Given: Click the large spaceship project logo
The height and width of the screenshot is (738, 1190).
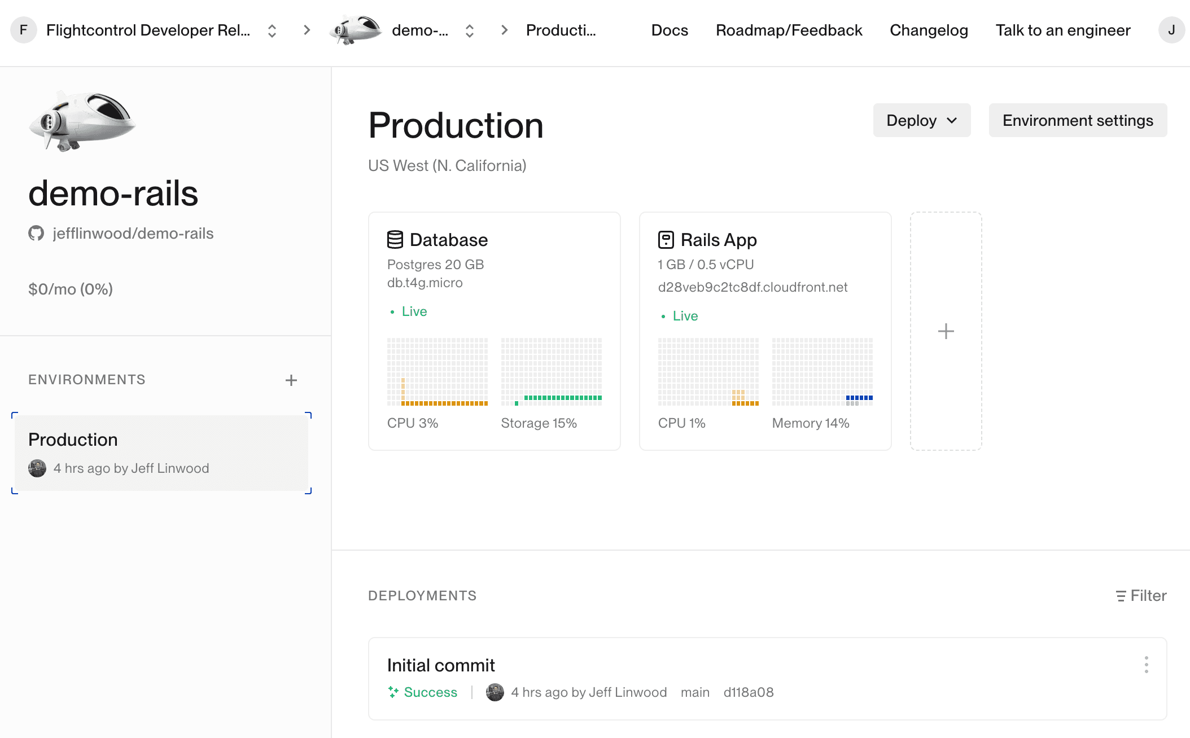Looking at the screenshot, I should [82, 120].
